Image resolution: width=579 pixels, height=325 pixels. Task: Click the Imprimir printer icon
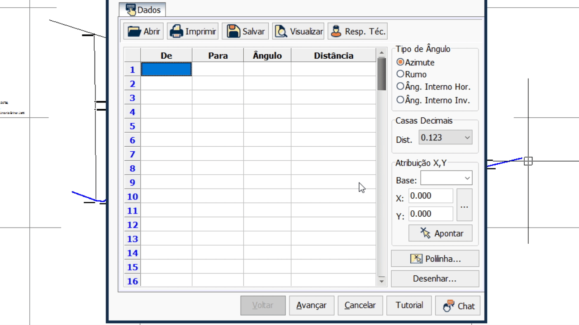[176, 31]
